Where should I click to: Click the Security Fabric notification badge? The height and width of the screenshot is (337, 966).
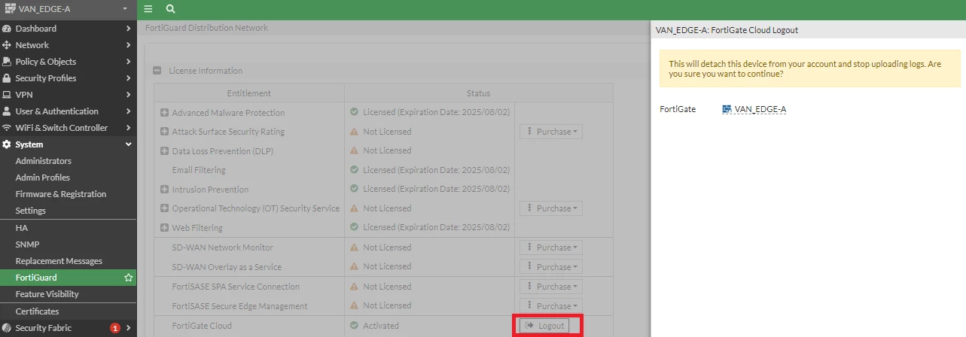pos(115,328)
